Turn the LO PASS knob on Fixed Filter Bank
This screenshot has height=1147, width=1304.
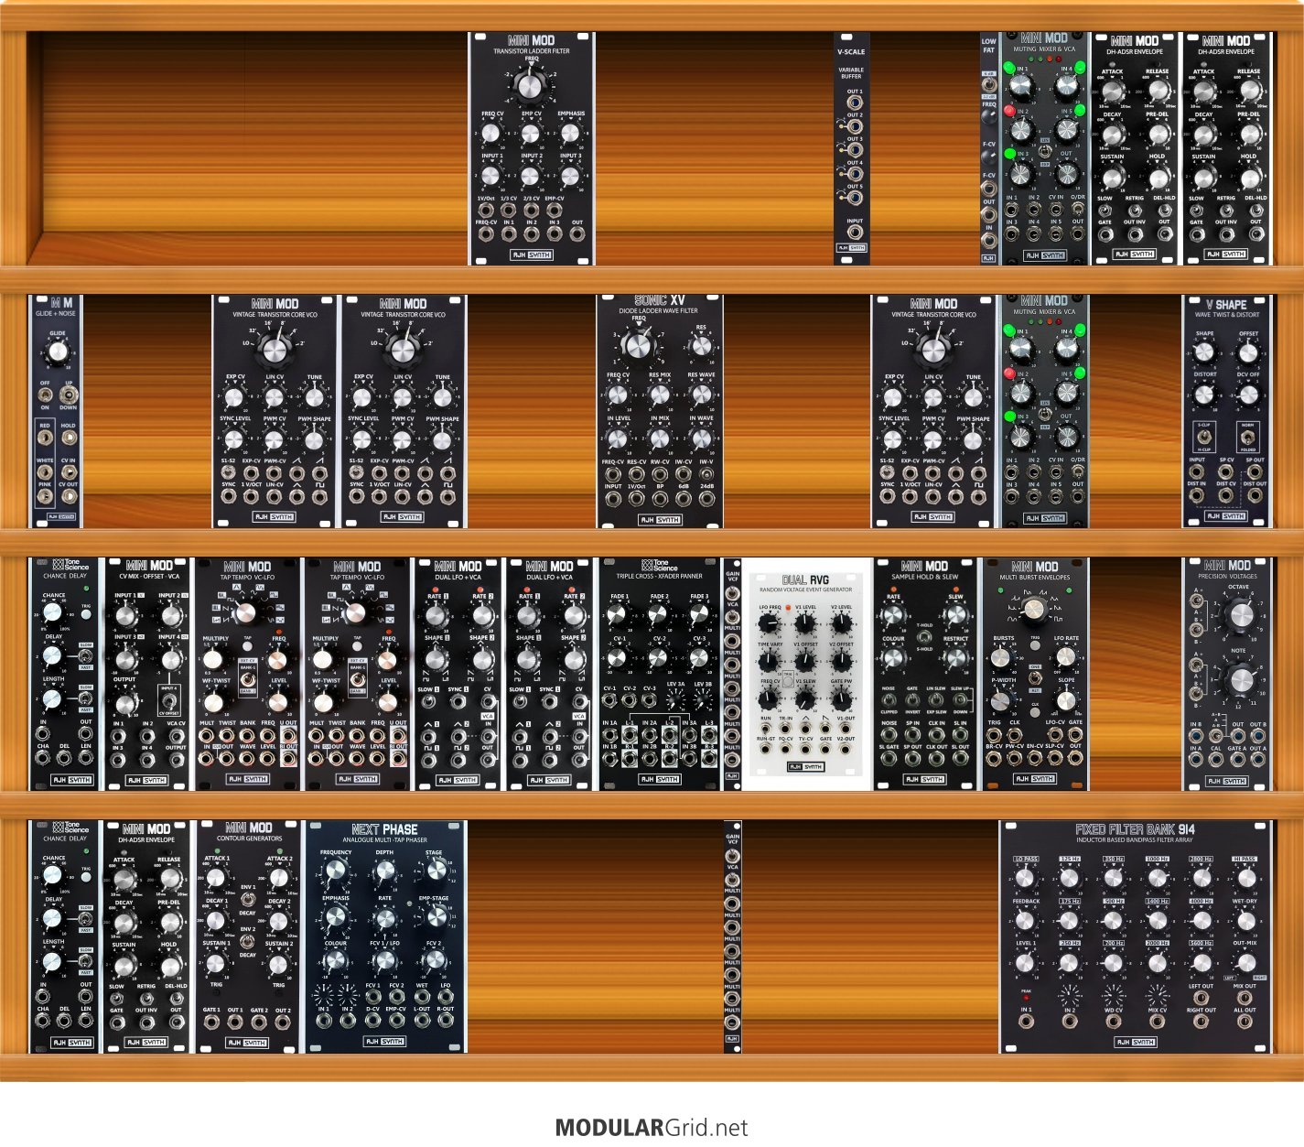click(1025, 879)
